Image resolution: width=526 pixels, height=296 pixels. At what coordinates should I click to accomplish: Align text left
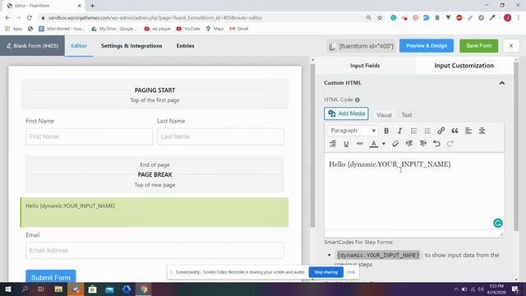click(468, 131)
